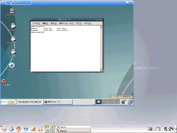Open the ネットワークプレイス desktop icon
This screenshot has height=133, width=177.
point(13,38)
